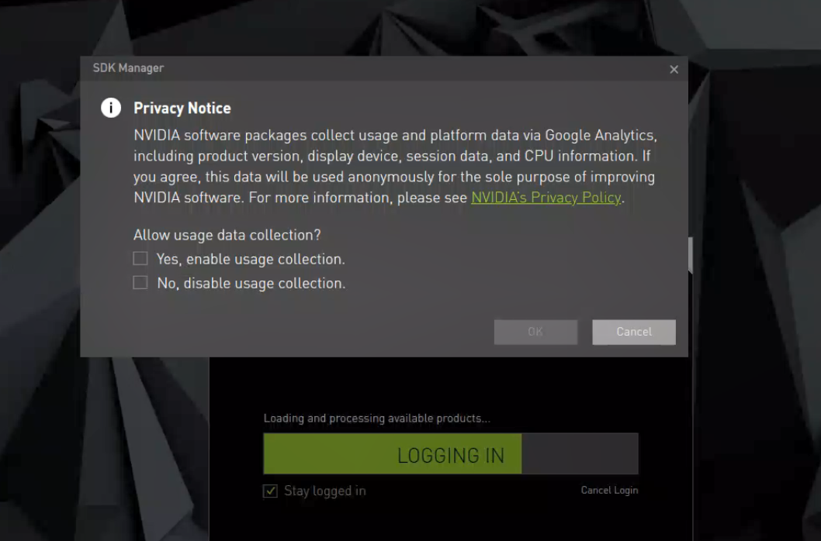This screenshot has height=541, width=821.
Task: Click the LOGGING IN progress bar
Action: pos(451,453)
